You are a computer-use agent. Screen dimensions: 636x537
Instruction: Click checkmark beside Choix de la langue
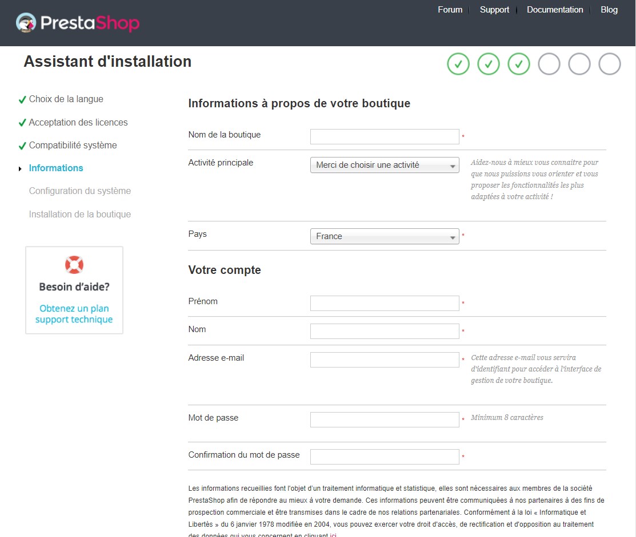[x=22, y=100]
